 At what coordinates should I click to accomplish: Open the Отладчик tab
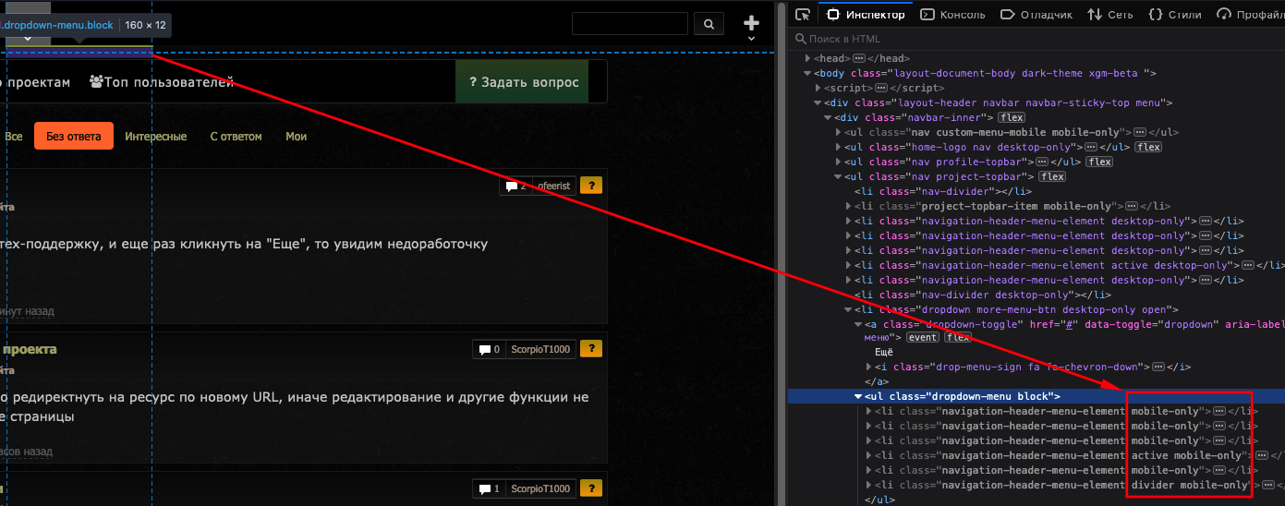(x=1037, y=15)
